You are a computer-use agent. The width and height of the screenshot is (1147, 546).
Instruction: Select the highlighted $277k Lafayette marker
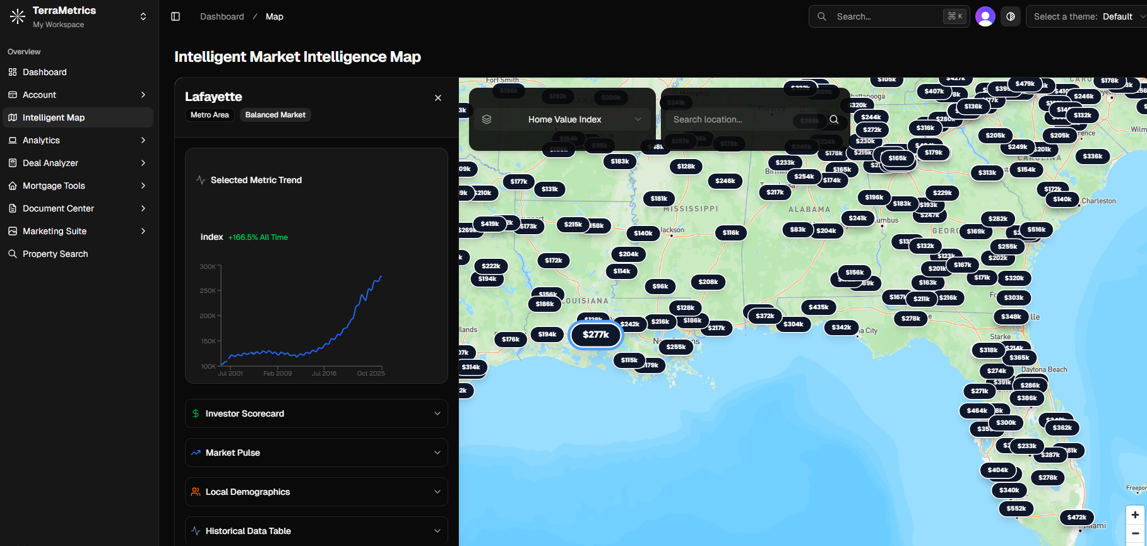[x=596, y=335]
